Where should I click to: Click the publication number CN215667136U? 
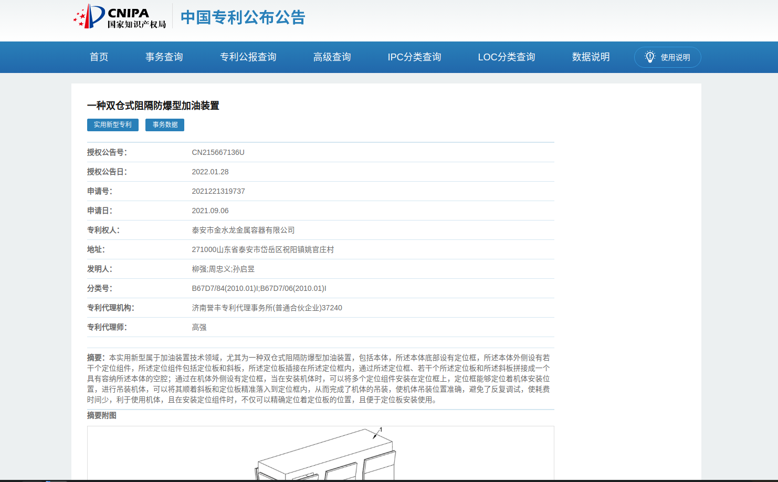tap(218, 152)
